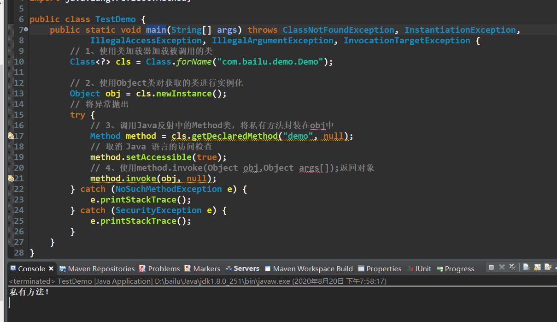Collapse the main method fold marker at line 7

[x=26, y=30]
